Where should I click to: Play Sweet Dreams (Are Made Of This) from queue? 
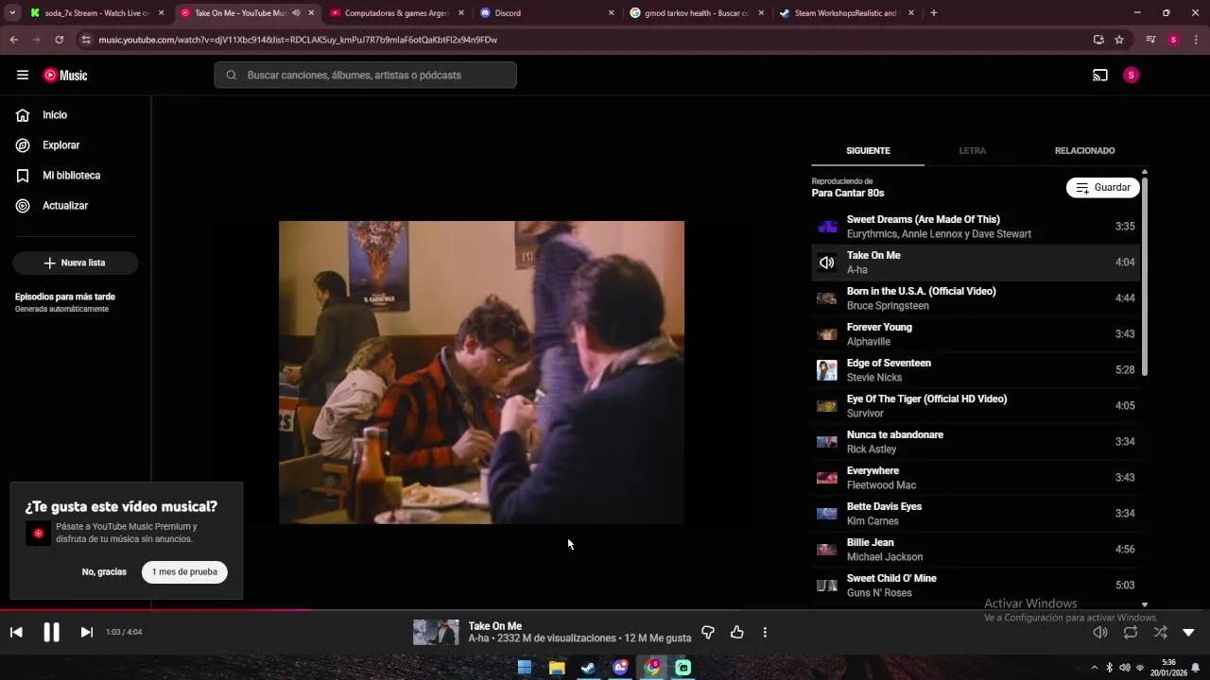coord(976,227)
